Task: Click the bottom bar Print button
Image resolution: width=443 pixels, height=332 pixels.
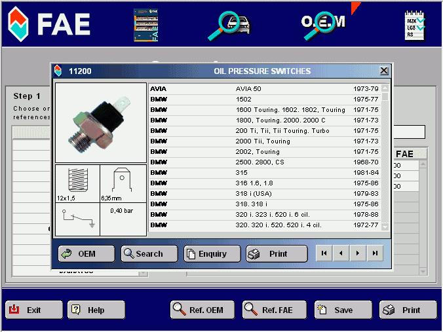Action: pos(408,310)
